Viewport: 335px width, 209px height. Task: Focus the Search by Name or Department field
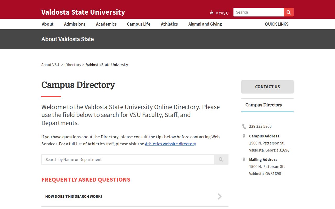coord(128,159)
